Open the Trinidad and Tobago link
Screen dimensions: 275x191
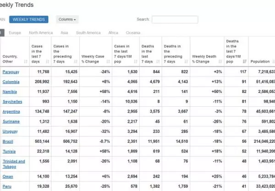click(14, 164)
